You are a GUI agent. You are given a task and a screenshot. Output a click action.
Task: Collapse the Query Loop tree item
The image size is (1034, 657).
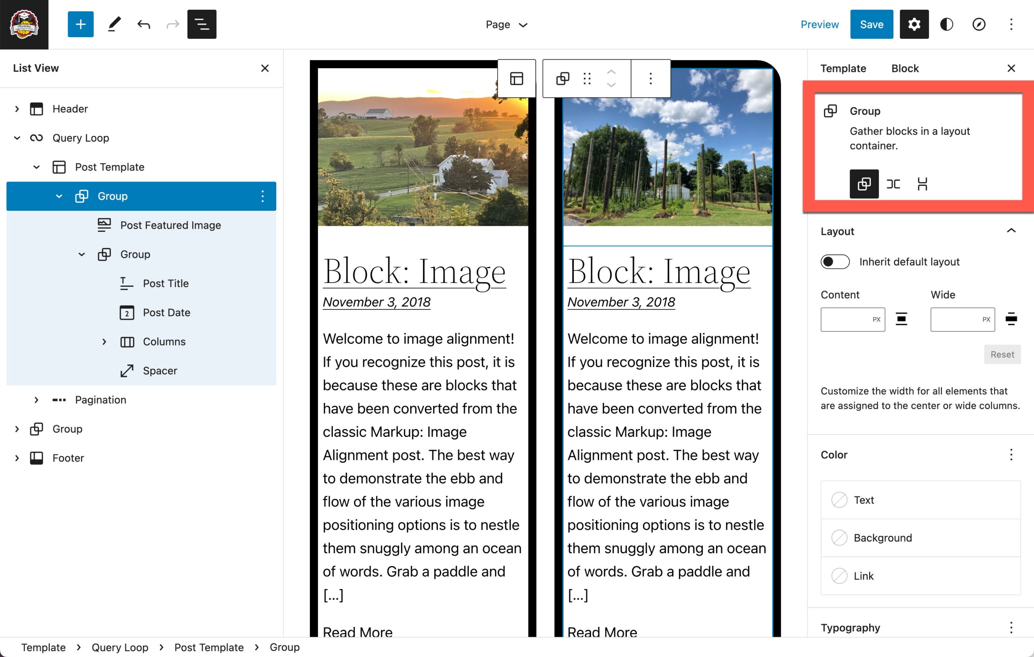[17, 138]
